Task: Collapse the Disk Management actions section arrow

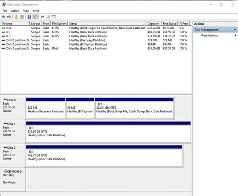Action: (235, 30)
